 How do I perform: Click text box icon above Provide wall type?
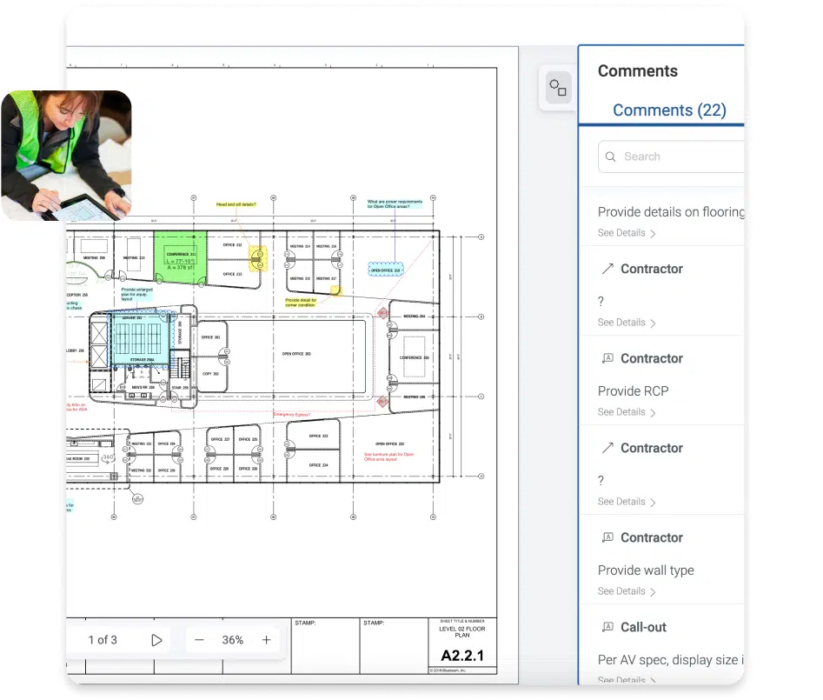click(x=607, y=538)
